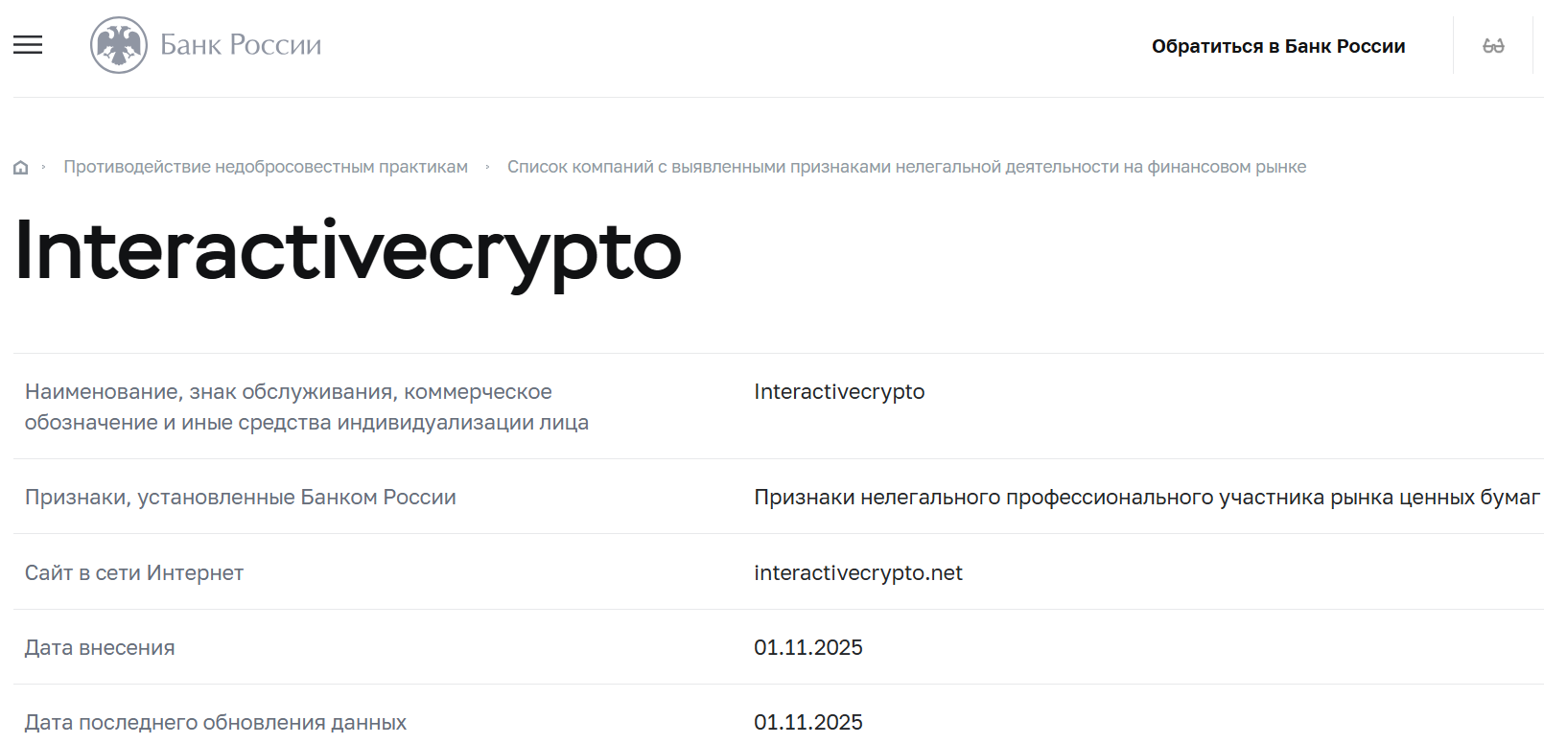Screen dimensions: 1544x744
Task: Open breadcrumb 'Противодействие недобросовестным практикам'
Action: point(266,166)
